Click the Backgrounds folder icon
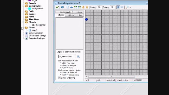This screenshot has height=95, width=169. pos(26,6)
